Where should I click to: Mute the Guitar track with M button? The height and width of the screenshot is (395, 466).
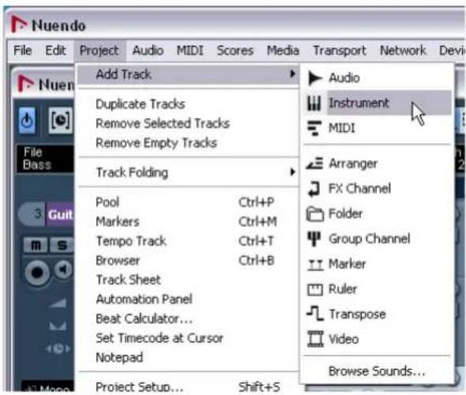coord(35,245)
